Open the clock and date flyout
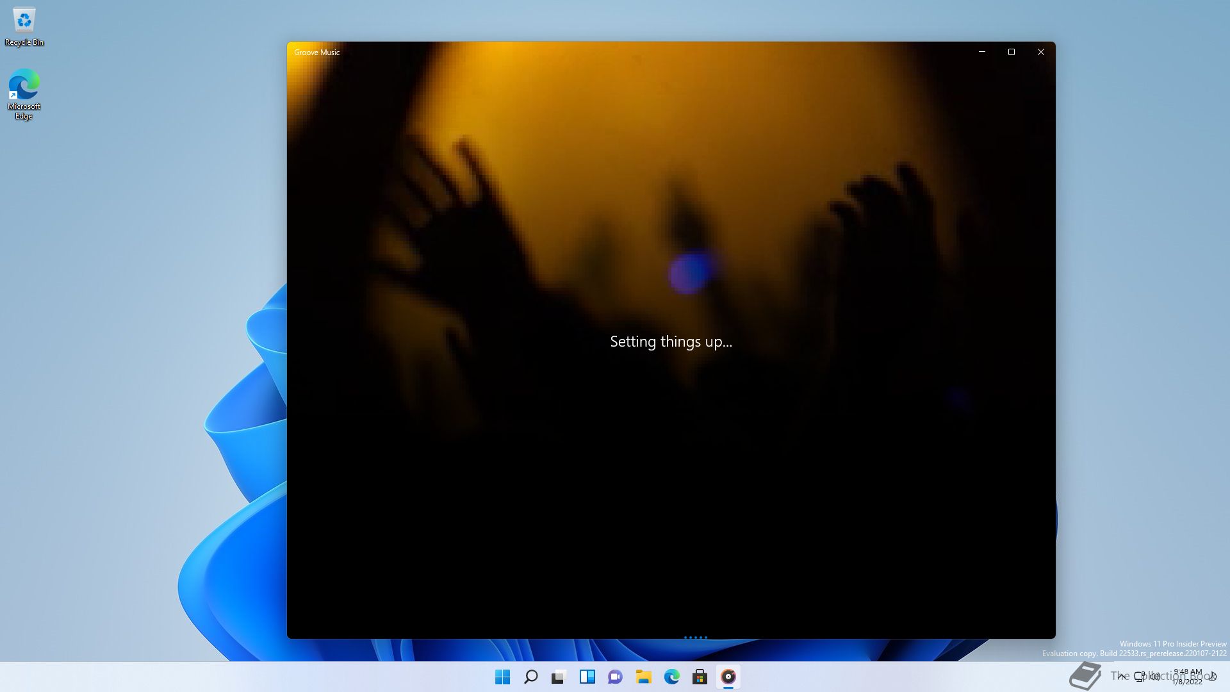 click(x=1188, y=677)
